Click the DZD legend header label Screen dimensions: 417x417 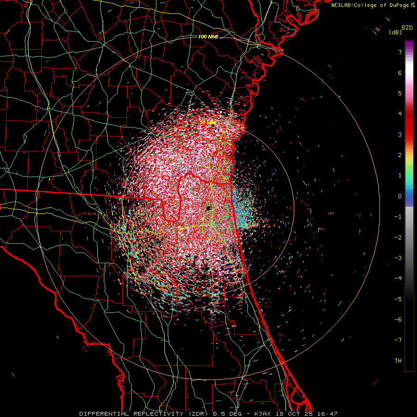pyautogui.click(x=407, y=28)
